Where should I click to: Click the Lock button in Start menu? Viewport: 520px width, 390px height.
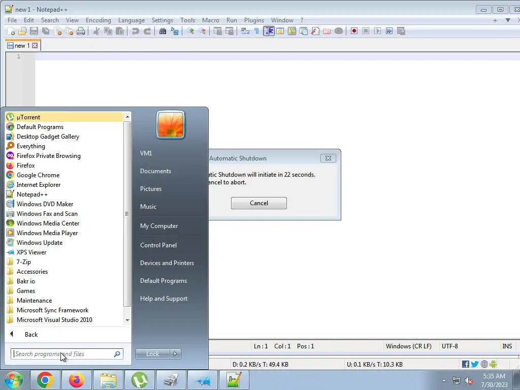[152, 354]
